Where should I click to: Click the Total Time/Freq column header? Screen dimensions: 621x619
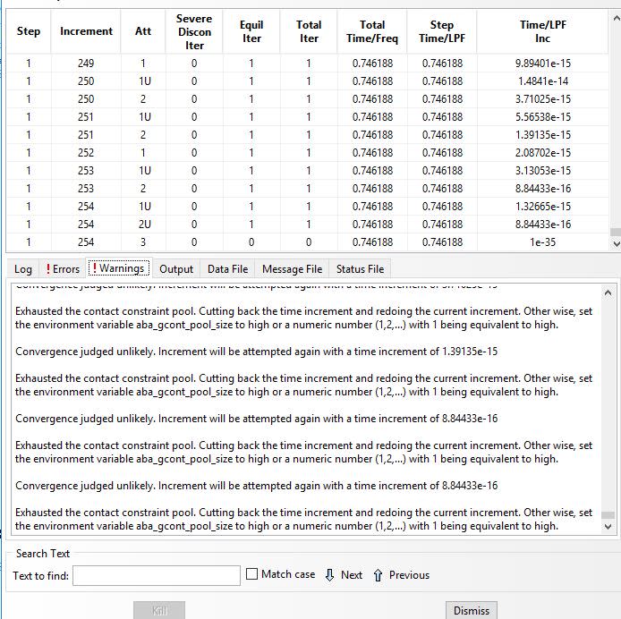(372, 31)
